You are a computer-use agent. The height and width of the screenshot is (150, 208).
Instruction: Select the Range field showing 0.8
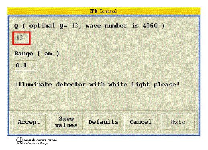(x=25, y=66)
